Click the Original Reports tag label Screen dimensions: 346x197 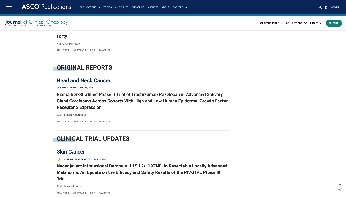point(67,88)
